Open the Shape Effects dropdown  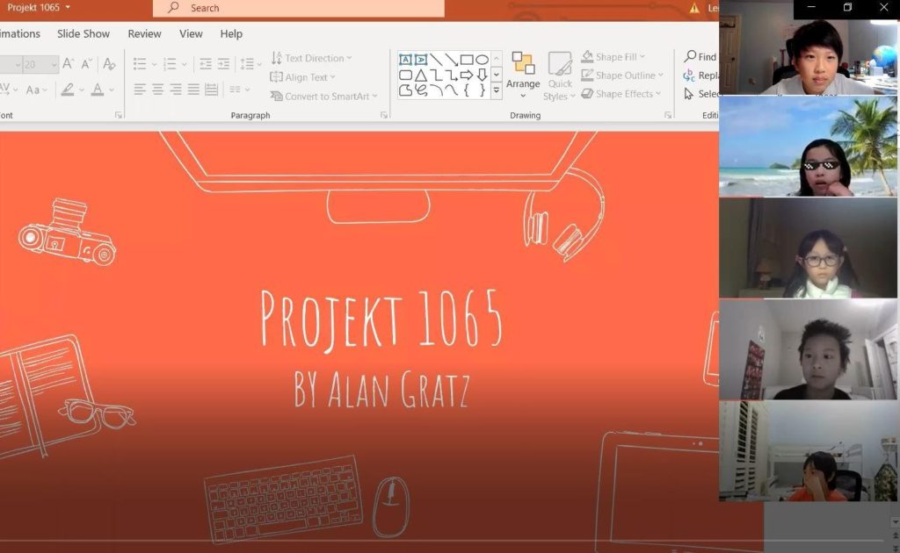click(x=621, y=93)
